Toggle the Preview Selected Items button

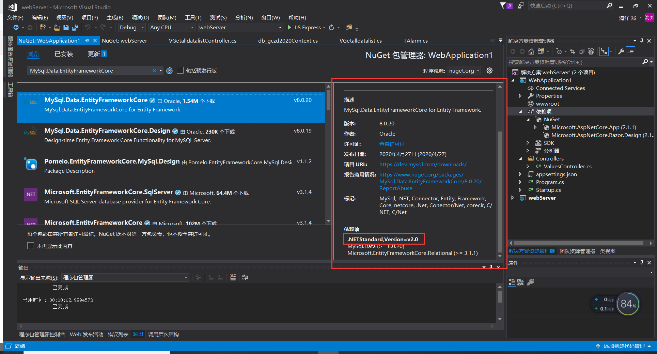pos(631,51)
